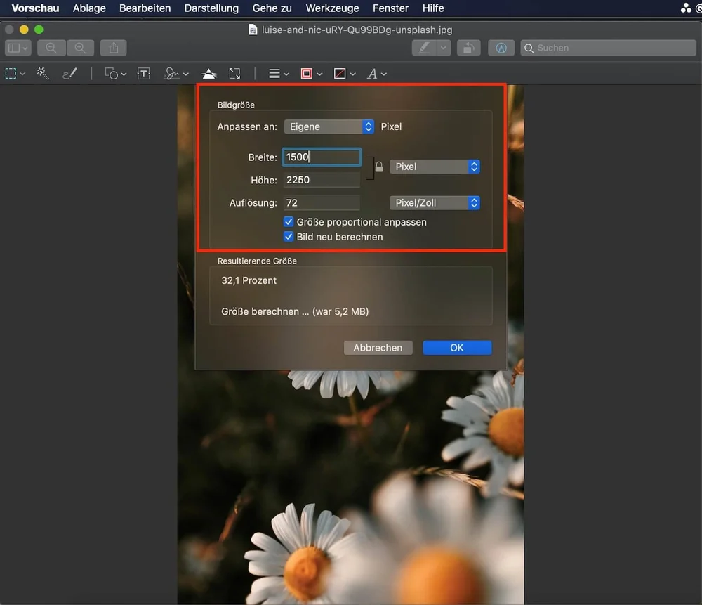Open the Pixel/Zoll resolution unit dropdown
The height and width of the screenshot is (605, 702).
[x=435, y=203]
